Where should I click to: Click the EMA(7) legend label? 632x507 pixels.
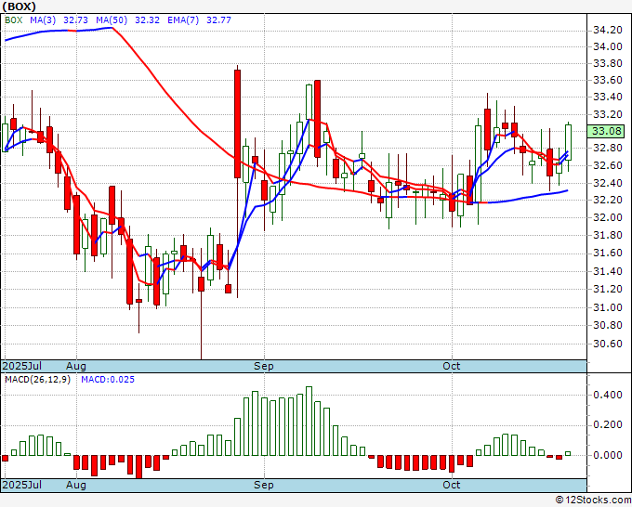(x=183, y=20)
